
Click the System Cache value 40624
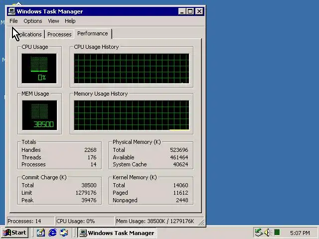180,164
